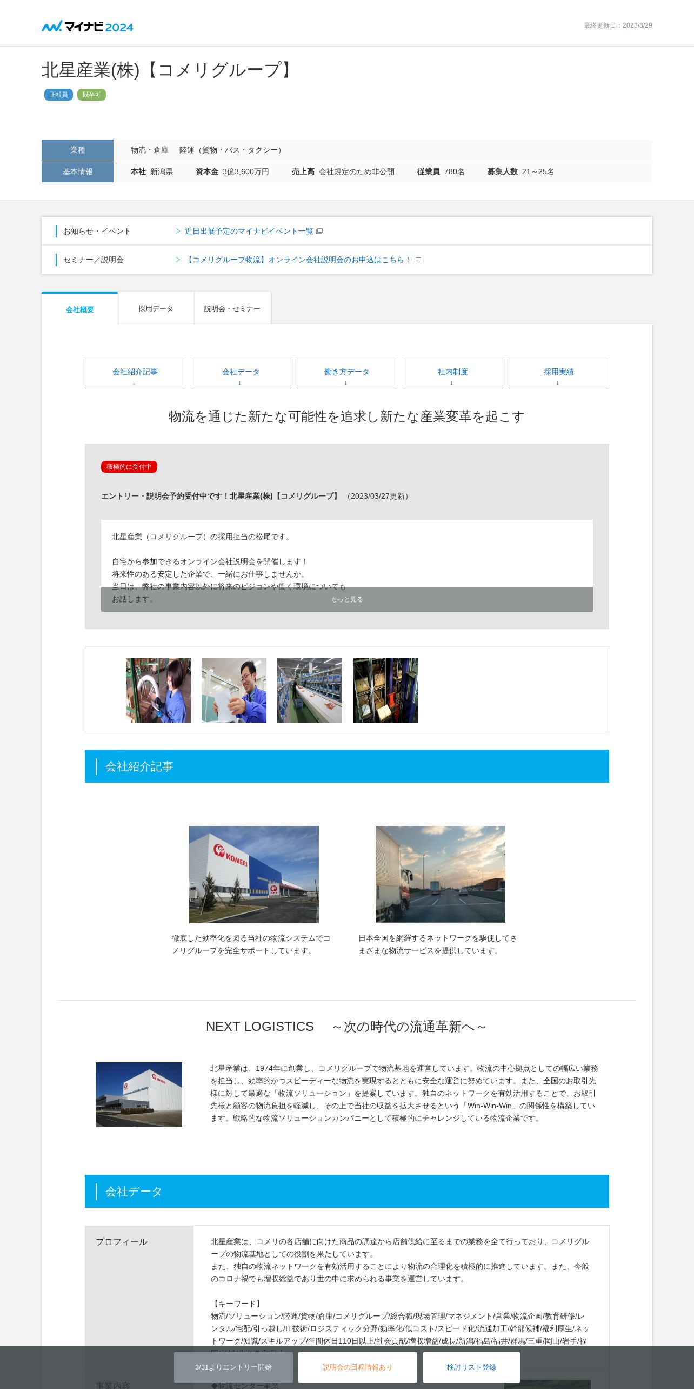Click the small KOMERI building photo beside NEXT LOGISTICS
Screen dimensions: 694x1389
pos(139,1095)
